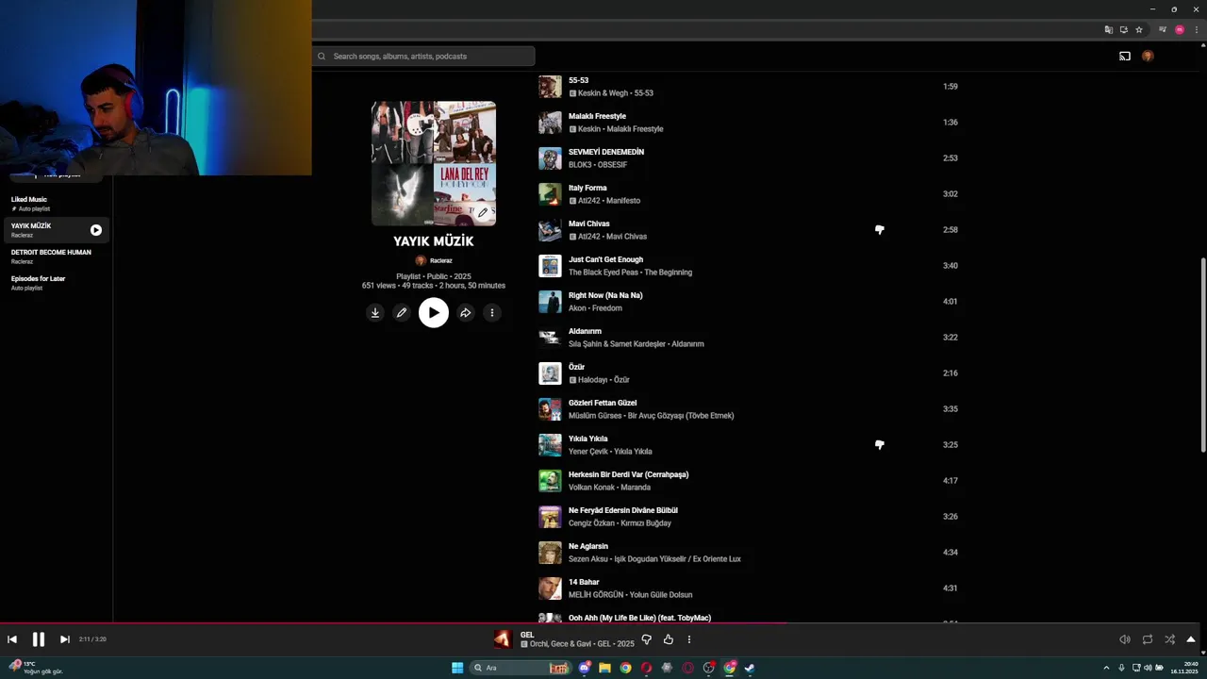Skip to the next track
Image resolution: width=1207 pixels, height=679 pixels.
[x=64, y=639]
